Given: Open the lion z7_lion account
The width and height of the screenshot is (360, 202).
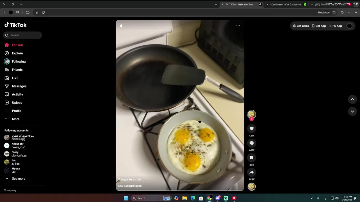Looking at the screenshot, I should [12, 162].
